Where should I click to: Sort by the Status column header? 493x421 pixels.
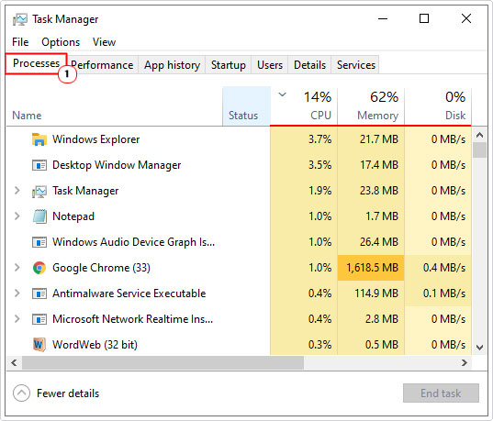point(246,106)
